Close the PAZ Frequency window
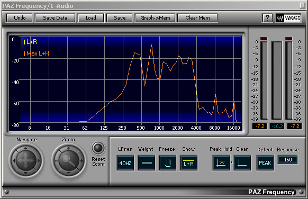The image size is (308, 199). pyautogui.click(x=302, y=5)
